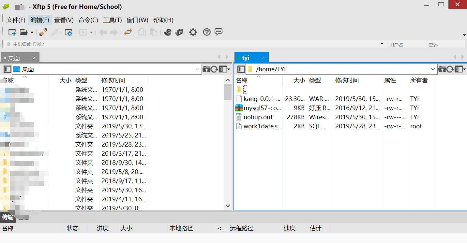This screenshot has height=243, width=467.
Task: Click the local pane scroll up arrow
Action: coord(228,80)
